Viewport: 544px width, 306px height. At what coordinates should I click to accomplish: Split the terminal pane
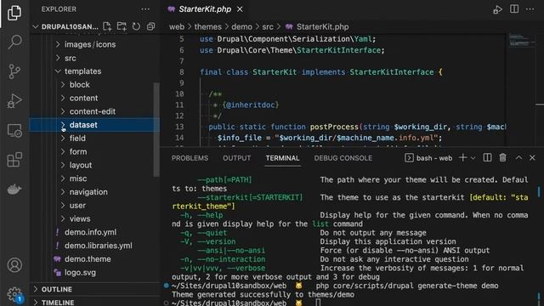[x=487, y=158]
